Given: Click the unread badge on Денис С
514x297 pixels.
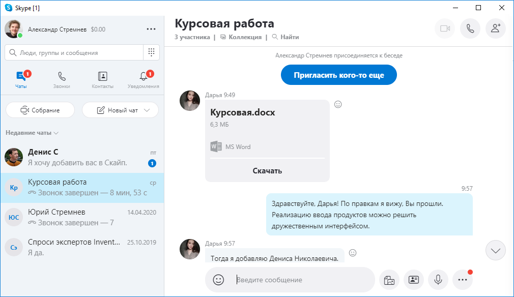Looking at the screenshot, I should click(152, 163).
